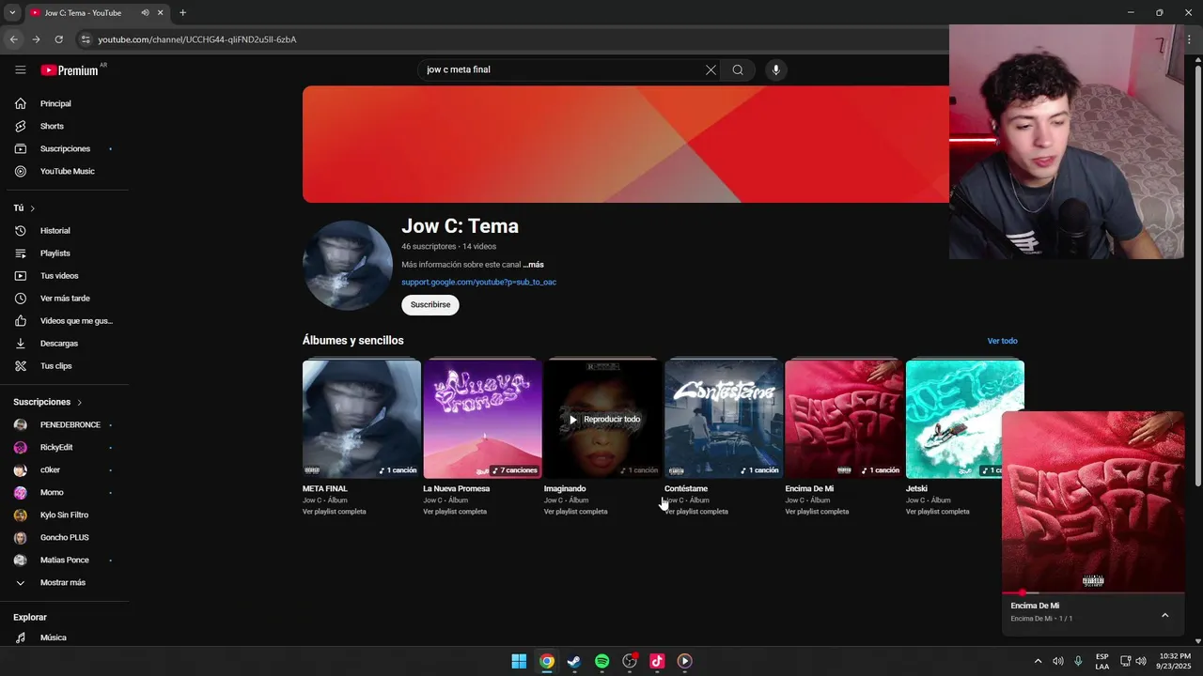This screenshot has width=1203, height=676.
Task: Start voice search with the microphone
Action: point(775,69)
